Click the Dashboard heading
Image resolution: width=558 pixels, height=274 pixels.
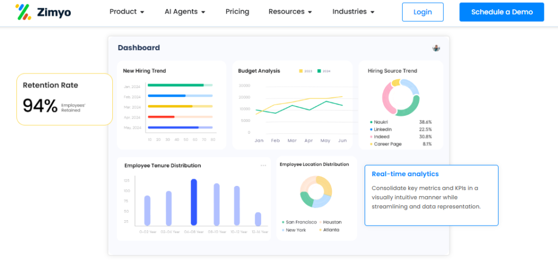139,47
